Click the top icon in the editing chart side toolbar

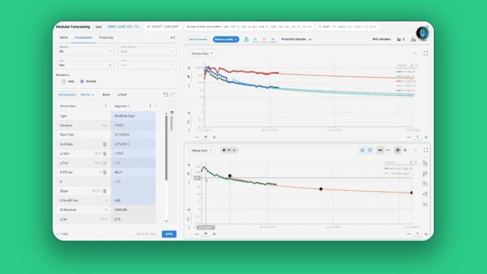[425, 164]
